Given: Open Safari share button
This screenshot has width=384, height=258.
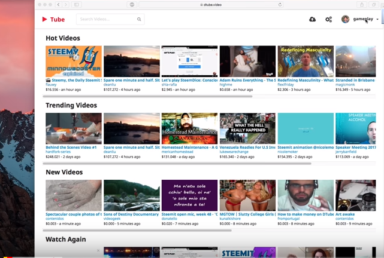Looking at the screenshot, I should (x=362, y=4).
